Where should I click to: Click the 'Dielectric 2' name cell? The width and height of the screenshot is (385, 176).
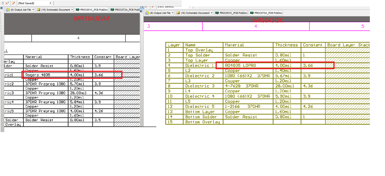click(x=203, y=76)
